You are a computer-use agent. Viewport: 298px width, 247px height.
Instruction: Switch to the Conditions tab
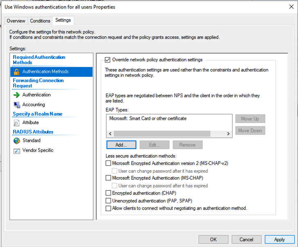coord(40,21)
